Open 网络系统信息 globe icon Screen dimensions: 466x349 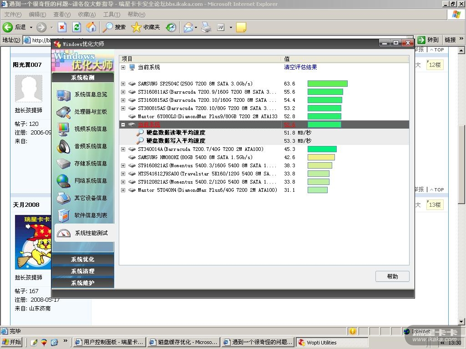coord(63,181)
